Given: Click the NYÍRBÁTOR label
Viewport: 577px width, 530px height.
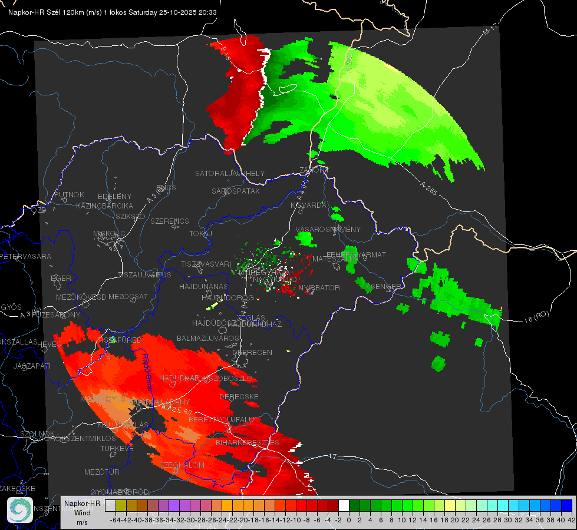Looking at the screenshot, I should pos(319,287).
